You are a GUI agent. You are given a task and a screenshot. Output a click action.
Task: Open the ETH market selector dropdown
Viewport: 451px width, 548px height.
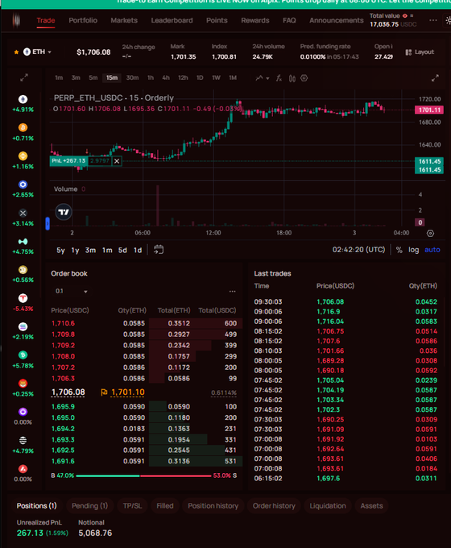[x=37, y=52]
